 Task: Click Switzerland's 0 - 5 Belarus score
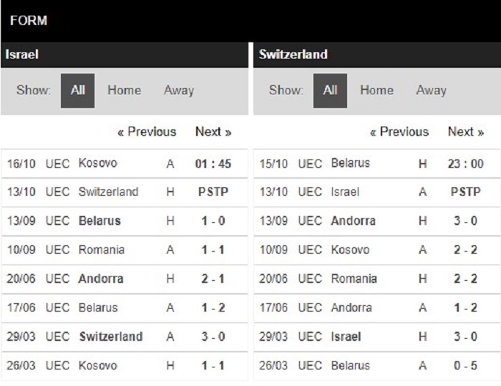(465, 365)
